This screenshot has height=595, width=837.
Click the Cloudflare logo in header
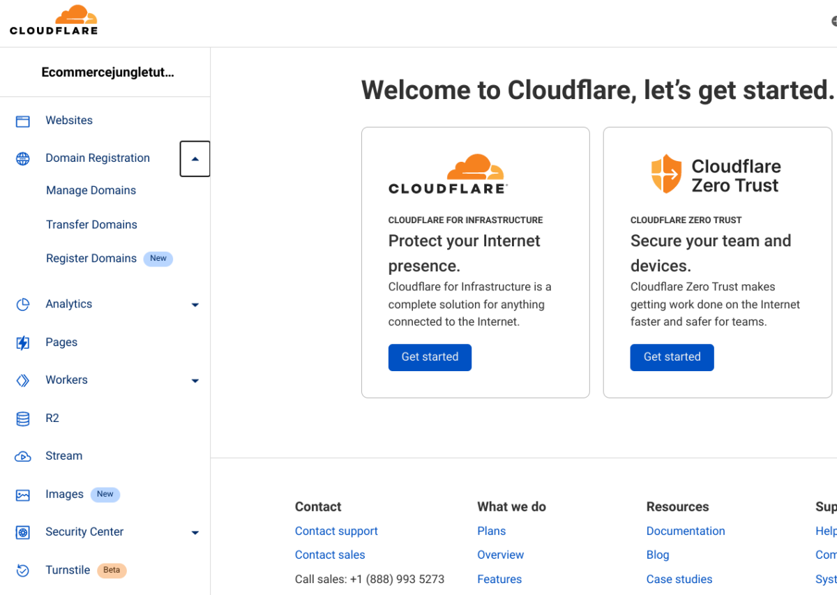pos(54,21)
